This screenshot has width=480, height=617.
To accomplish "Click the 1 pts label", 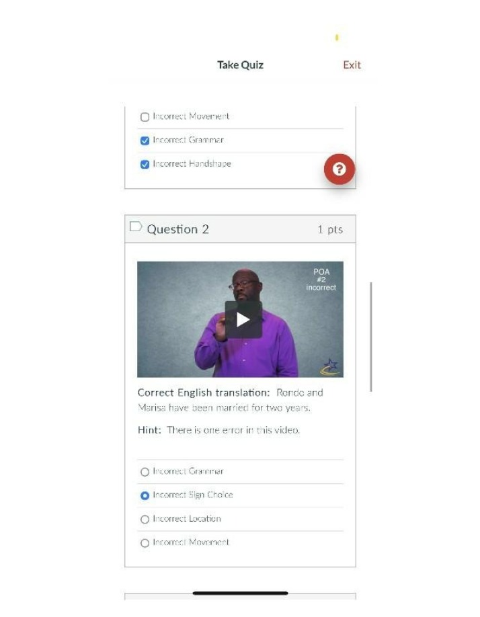I will tap(330, 229).
